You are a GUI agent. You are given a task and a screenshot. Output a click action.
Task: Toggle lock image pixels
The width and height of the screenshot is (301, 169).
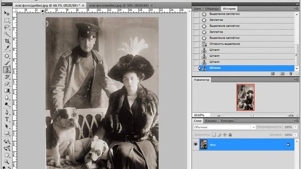pyautogui.click(x=220, y=135)
